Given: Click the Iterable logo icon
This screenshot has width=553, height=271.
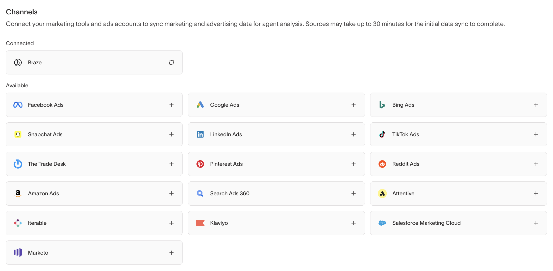Looking at the screenshot, I should coord(18,223).
